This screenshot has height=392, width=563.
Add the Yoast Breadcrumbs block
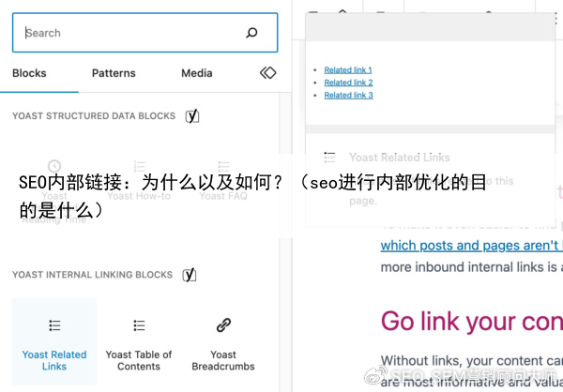(x=223, y=343)
